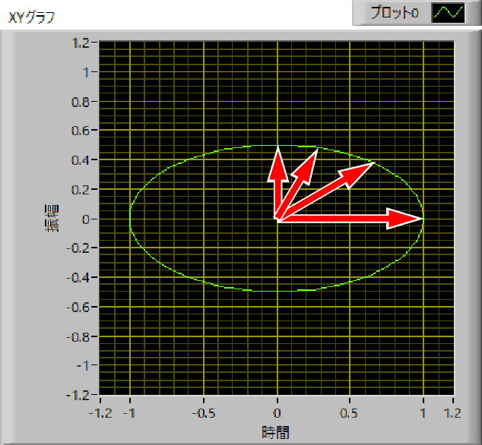
Task: Click the 時間 X-axis label
Action: pyautogui.click(x=275, y=431)
